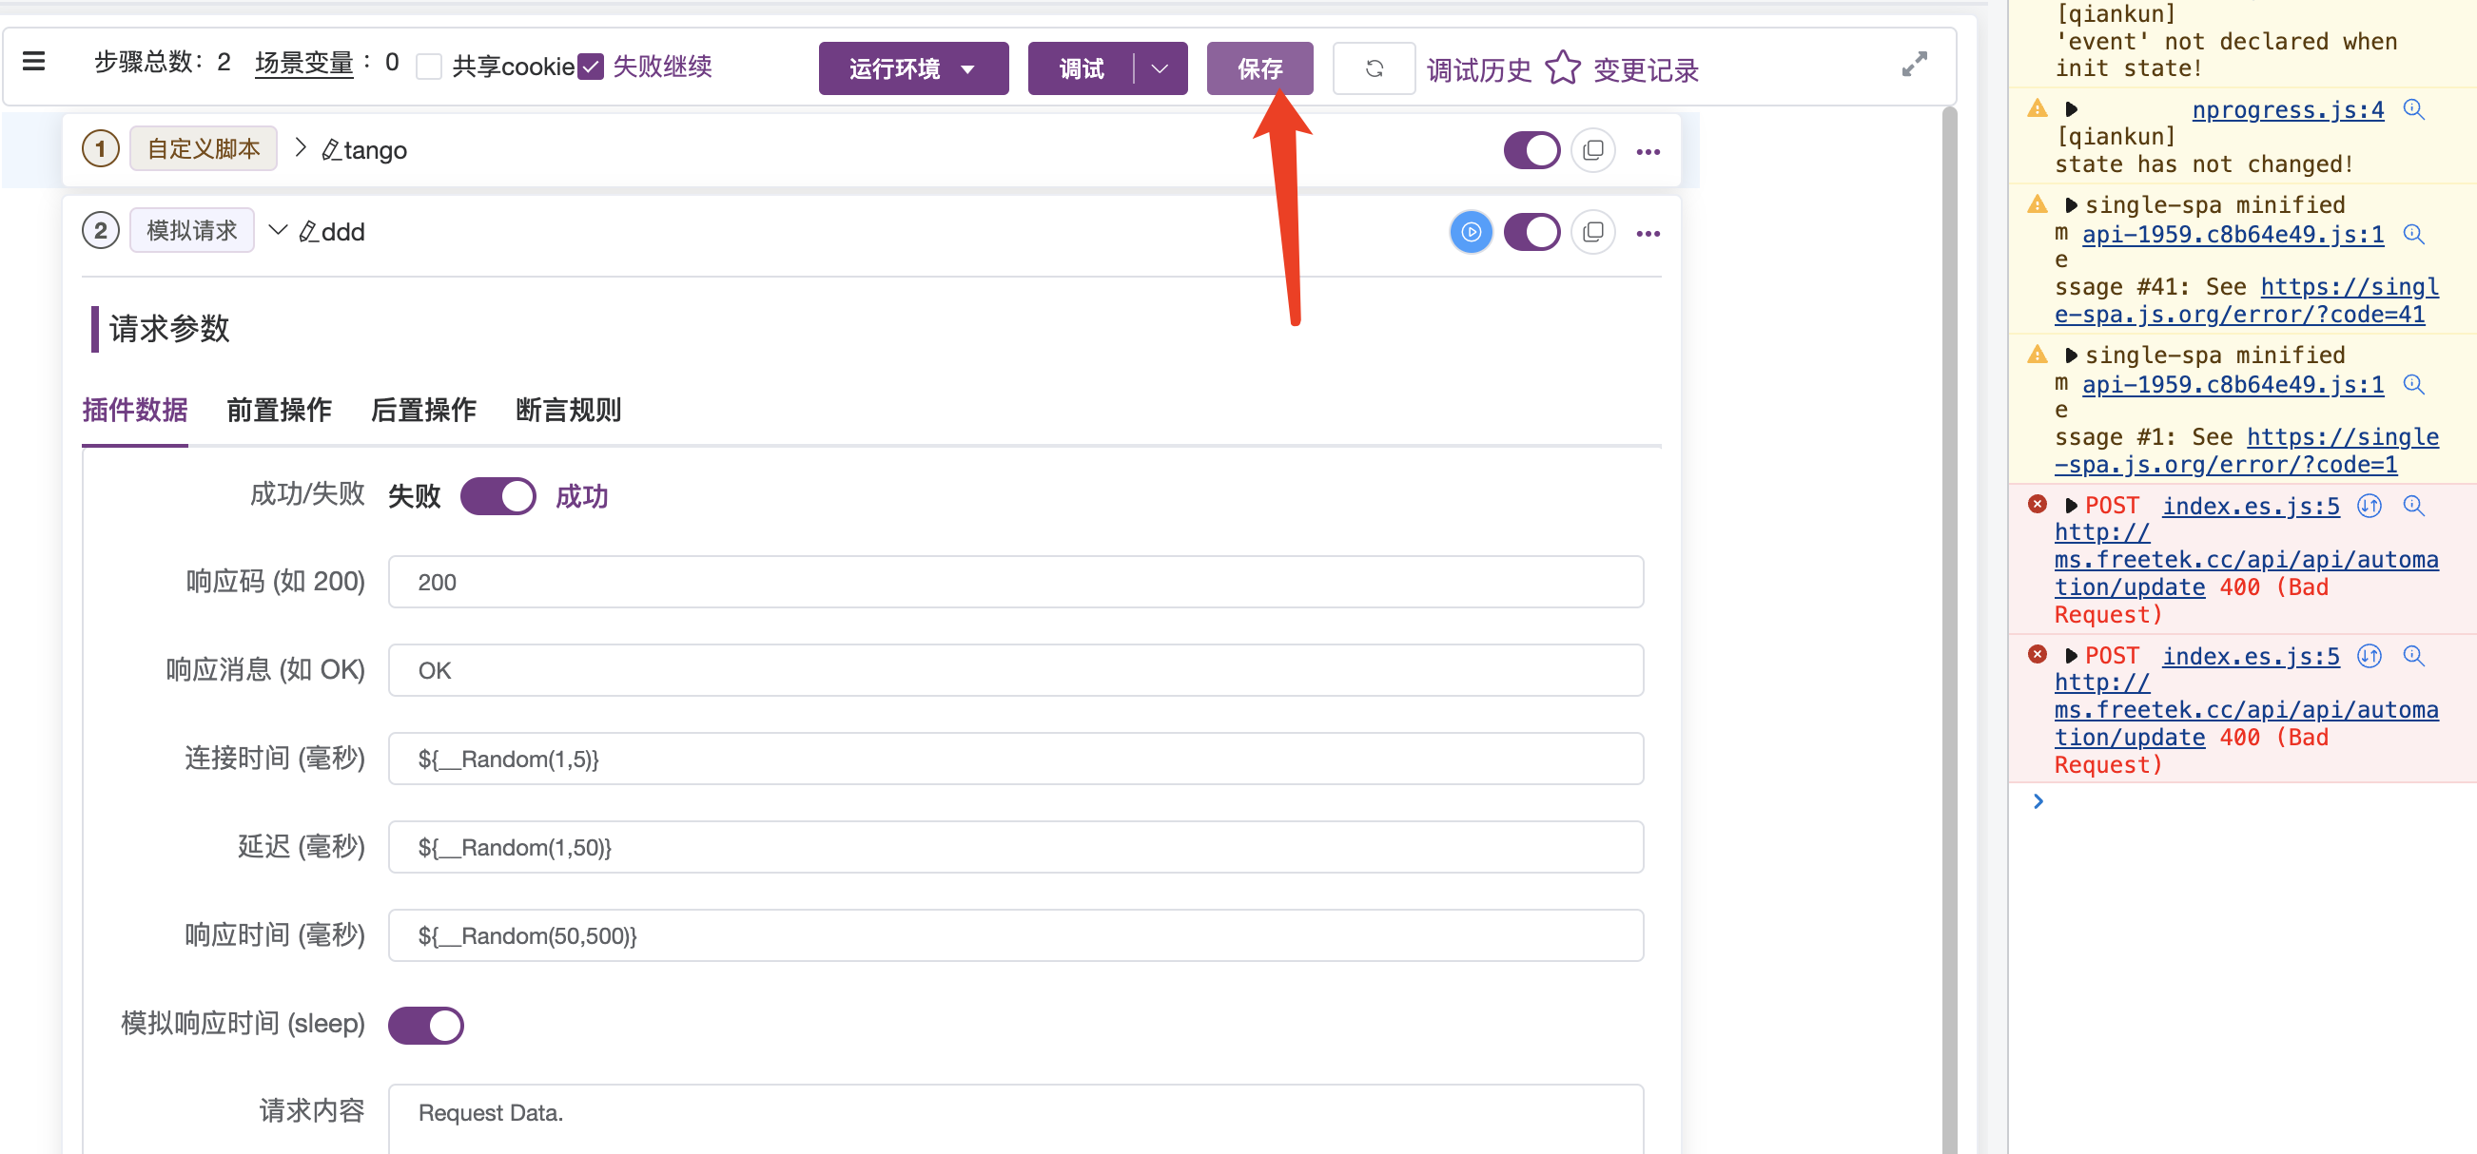
Task: Expand the tango step chevron
Action: tap(300, 148)
